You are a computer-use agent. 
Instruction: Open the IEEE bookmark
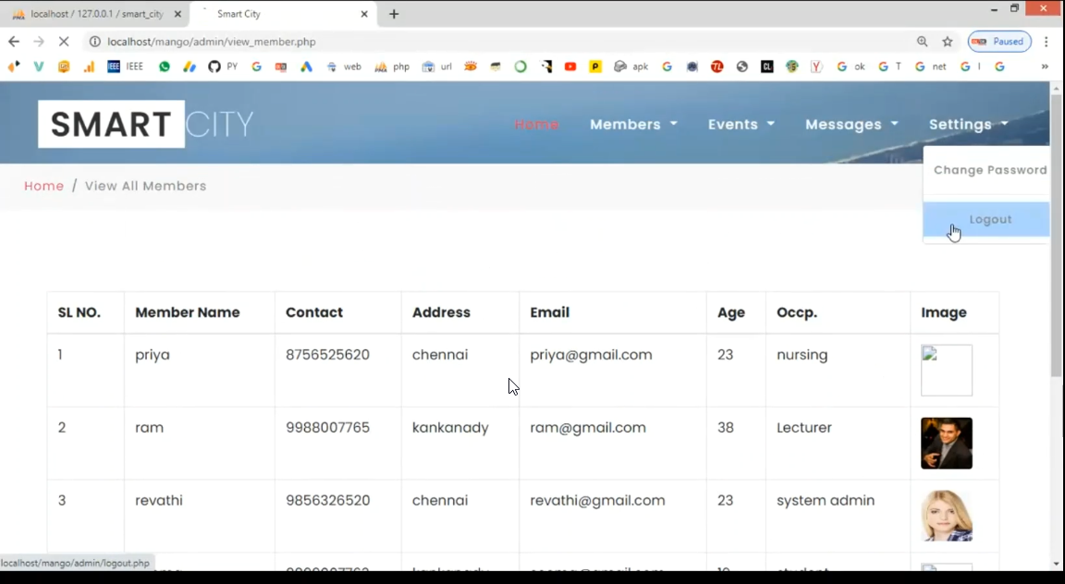click(x=126, y=67)
